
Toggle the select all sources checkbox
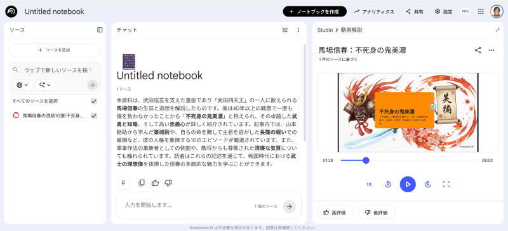pyautogui.click(x=94, y=101)
